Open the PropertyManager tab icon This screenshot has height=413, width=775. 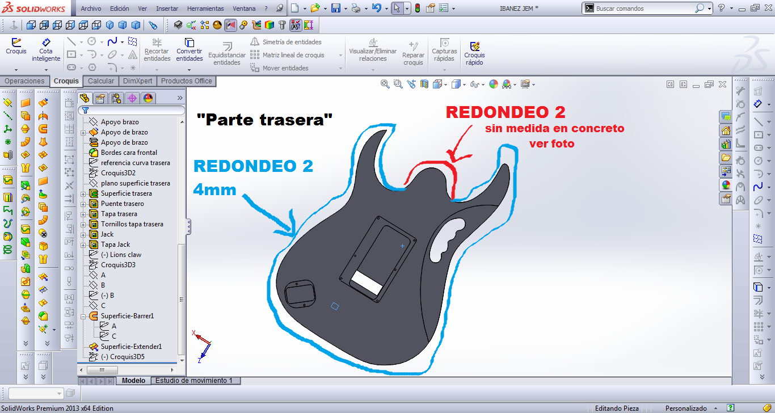100,98
